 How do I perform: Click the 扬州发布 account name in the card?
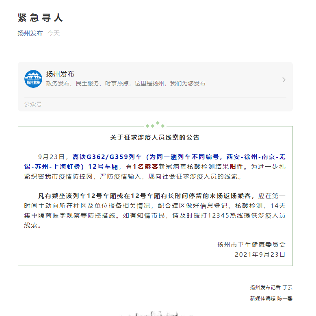60,74
